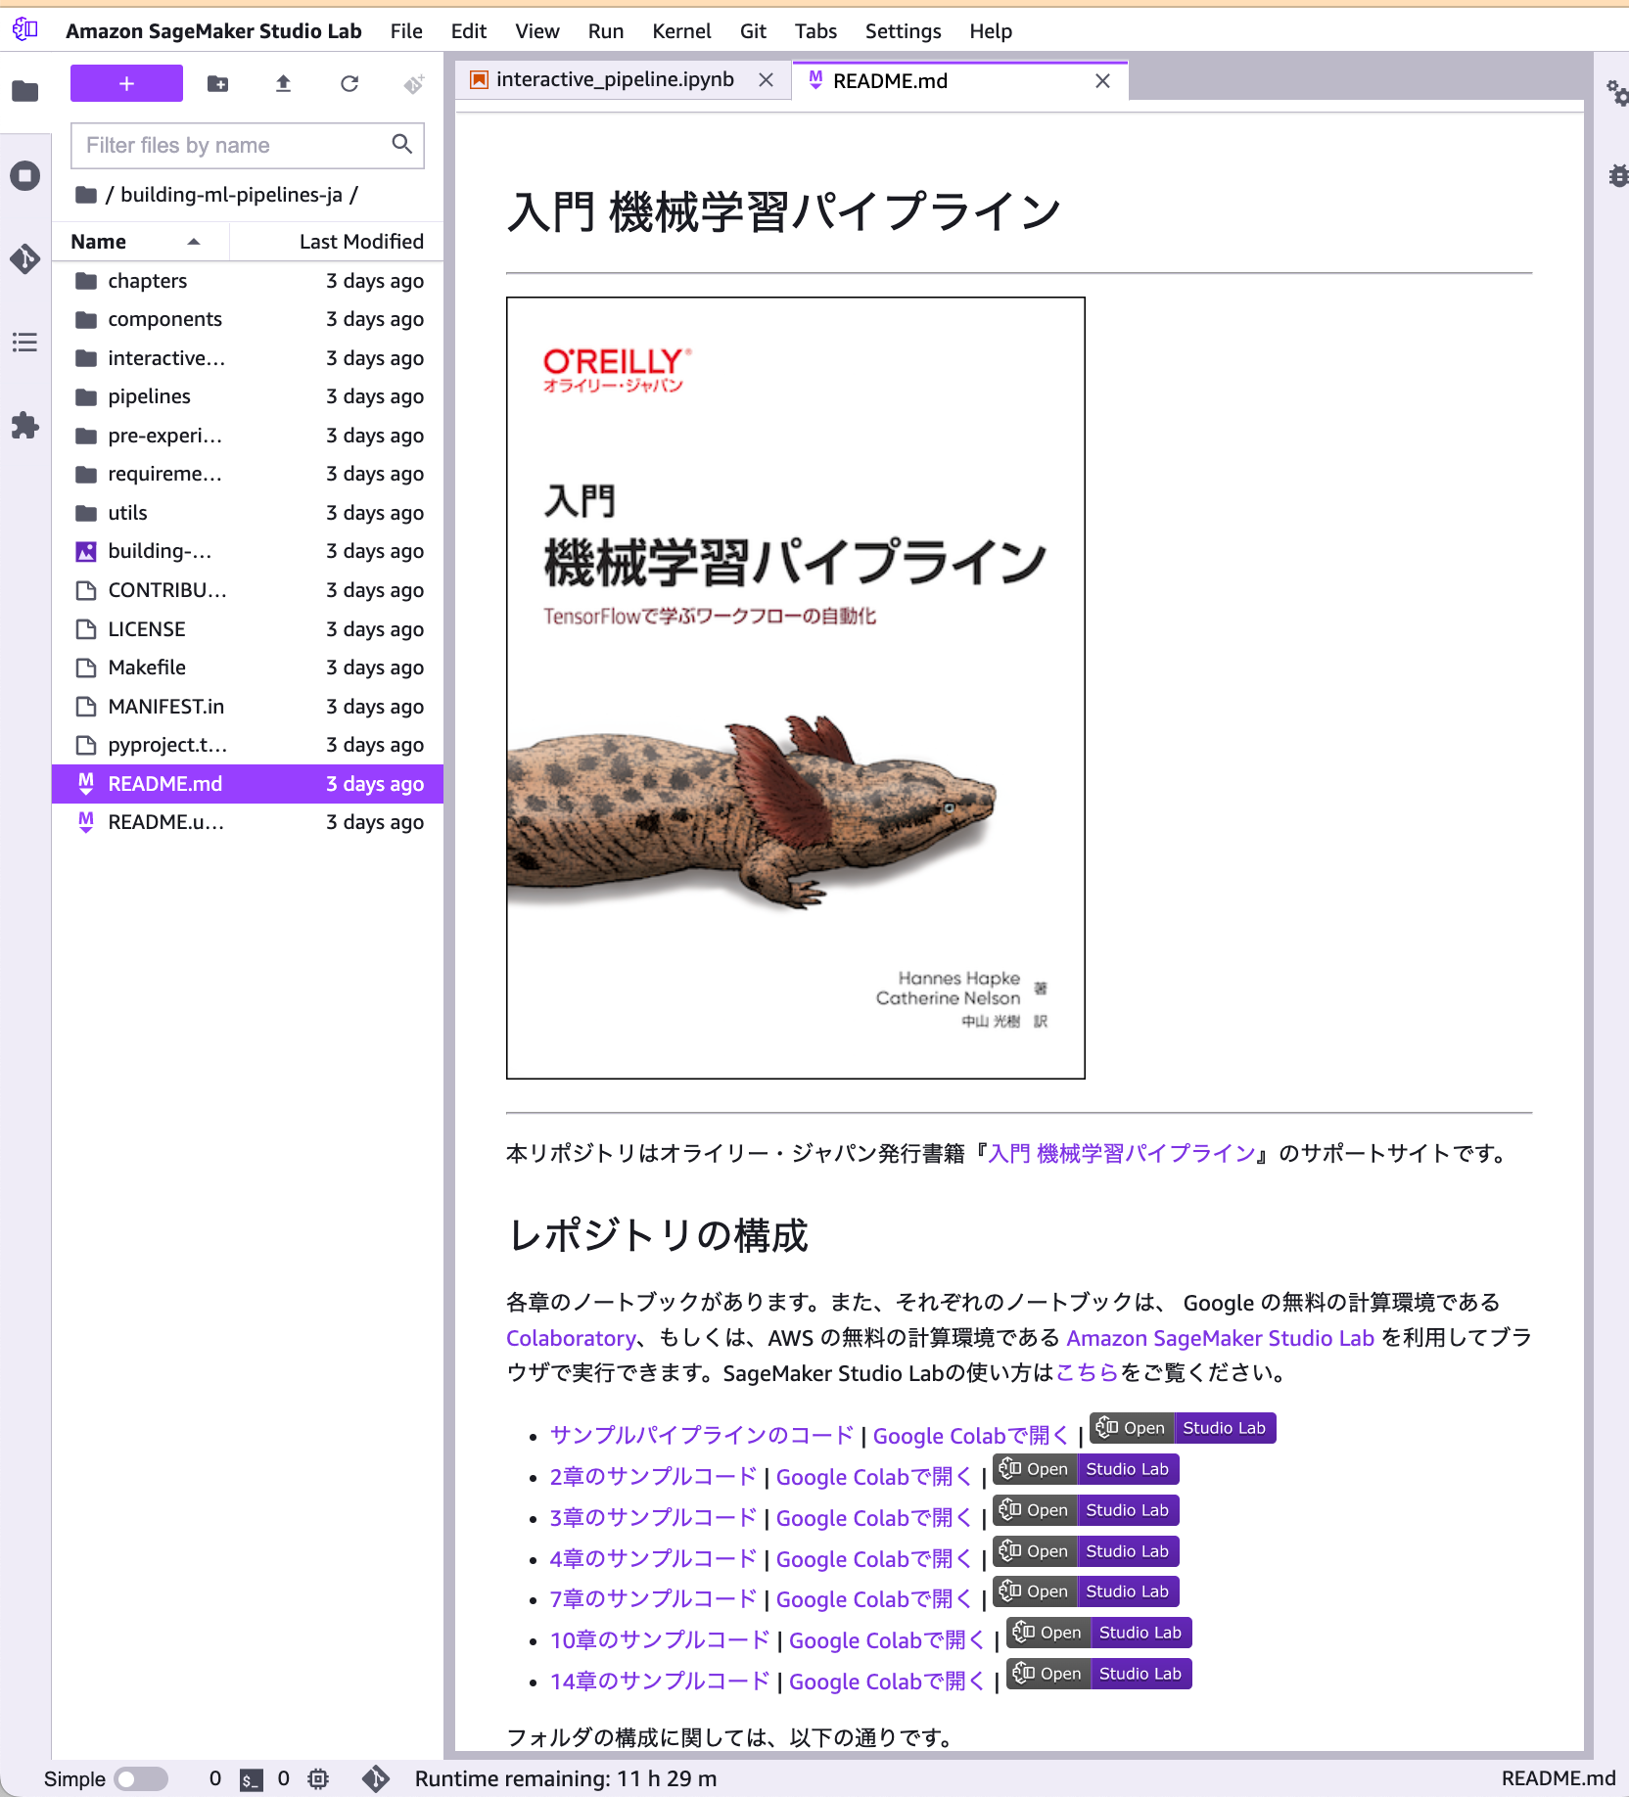
Task: Select README.md in the file list
Action: [248, 784]
